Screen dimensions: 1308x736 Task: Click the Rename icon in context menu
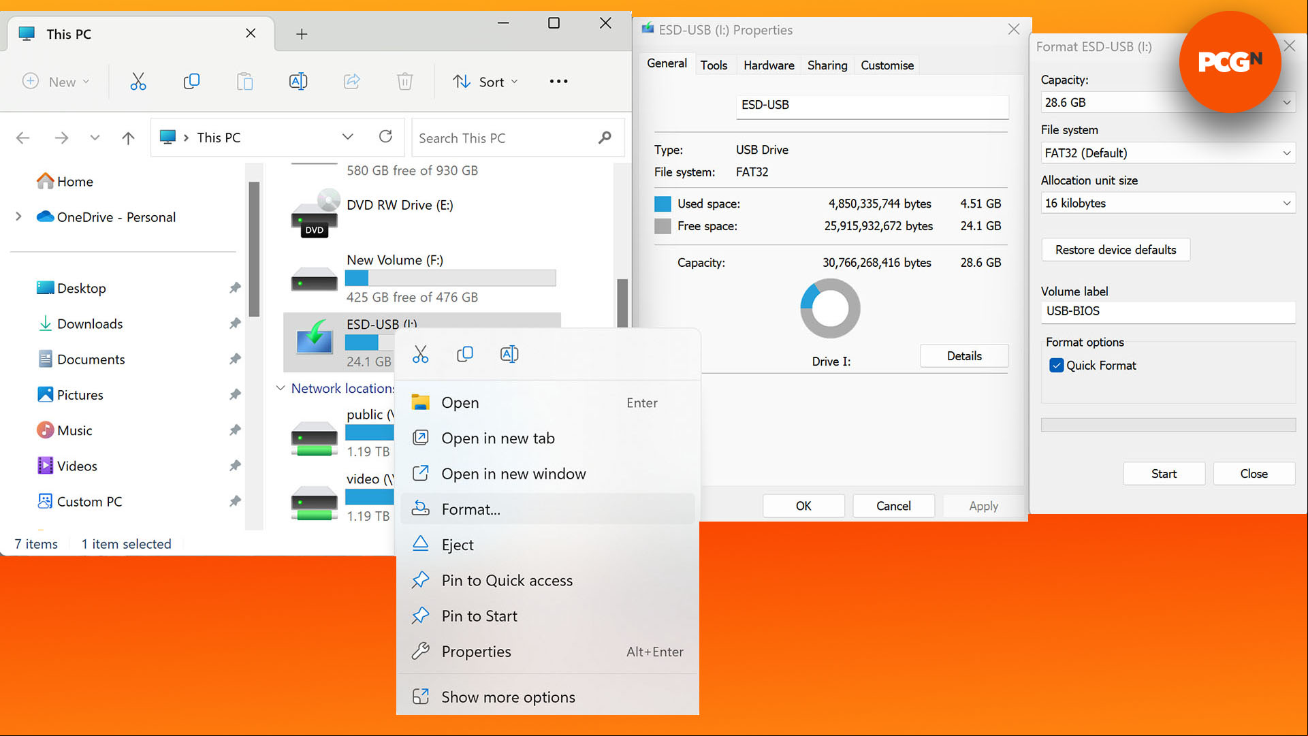pyautogui.click(x=509, y=354)
